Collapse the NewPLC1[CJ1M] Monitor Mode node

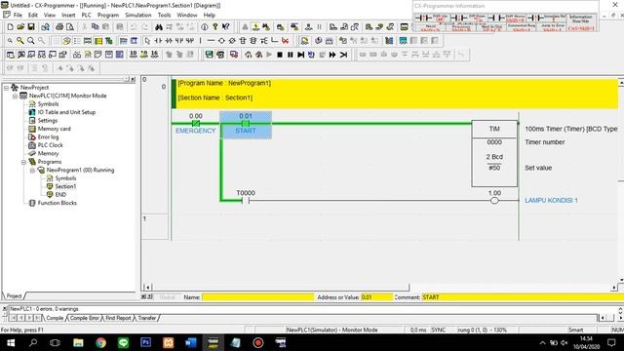(x=16, y=96)
